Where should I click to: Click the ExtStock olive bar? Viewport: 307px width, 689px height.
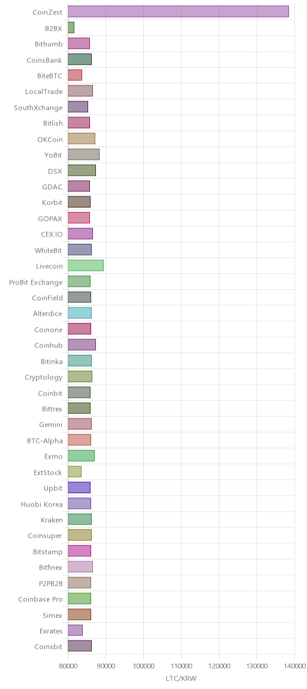click(x=75, y=472)
